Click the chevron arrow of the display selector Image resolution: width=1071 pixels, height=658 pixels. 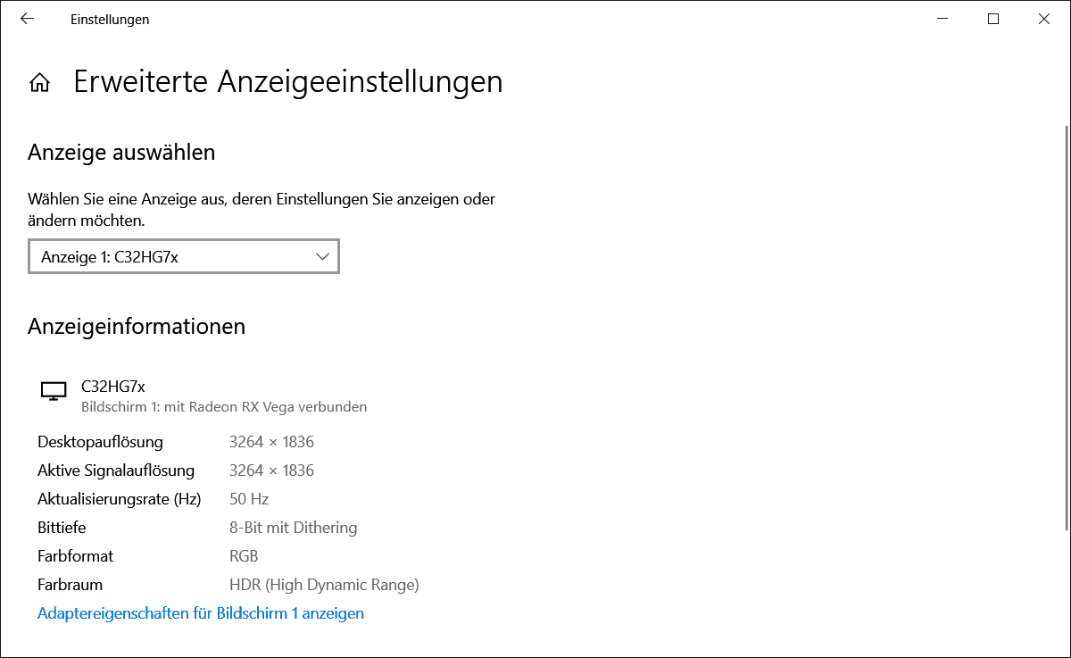point(323,257)
